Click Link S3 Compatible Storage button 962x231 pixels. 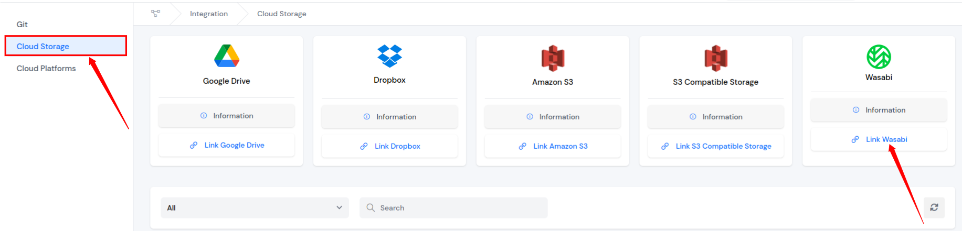(x=716, y=146)
